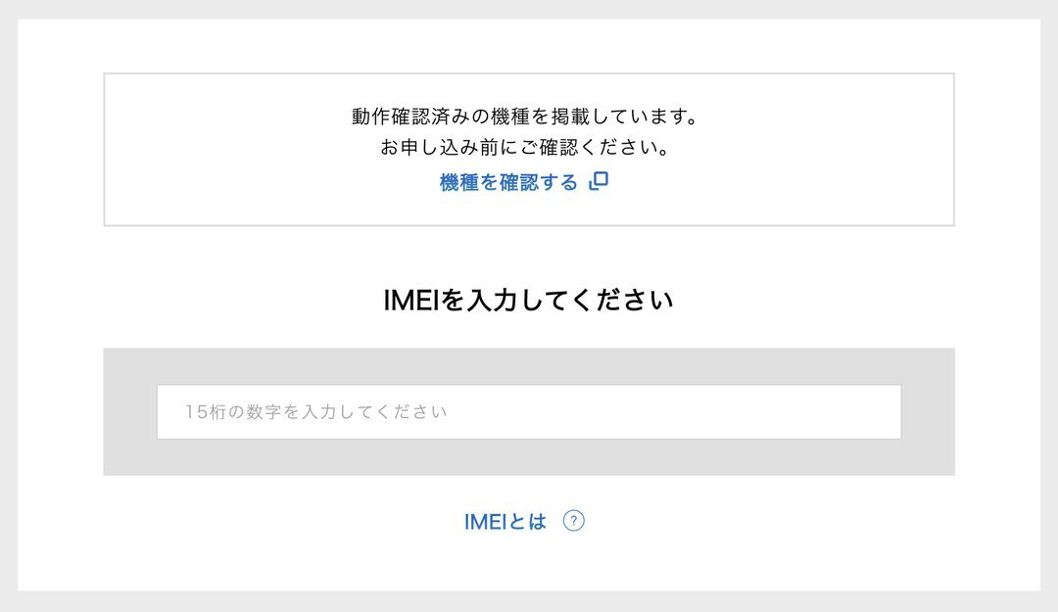Viewport: 1058px width, 612px height.
Task: Click the question mark help icon
Action: [574, 521]
